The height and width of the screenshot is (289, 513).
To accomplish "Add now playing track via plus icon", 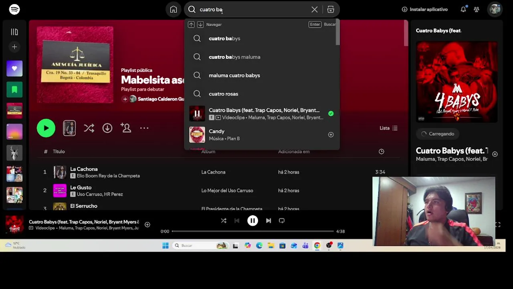I will point(147,225).
